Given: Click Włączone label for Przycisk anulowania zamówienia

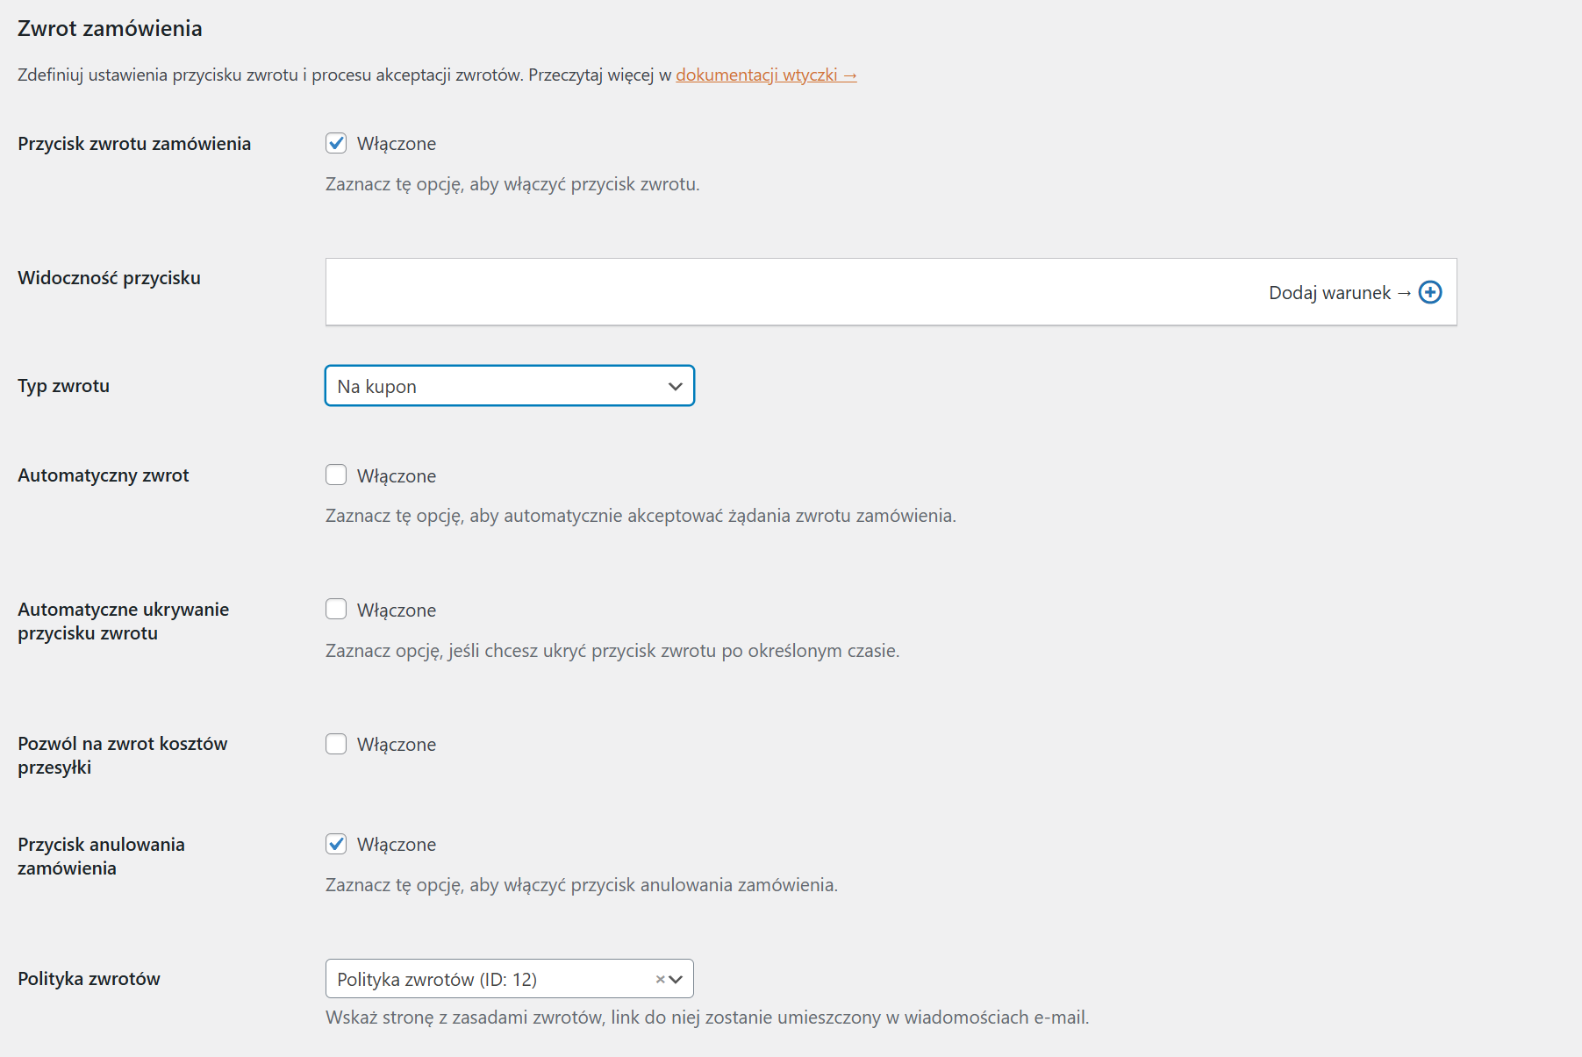Looking at the screenshot, I should pos(397,845).
